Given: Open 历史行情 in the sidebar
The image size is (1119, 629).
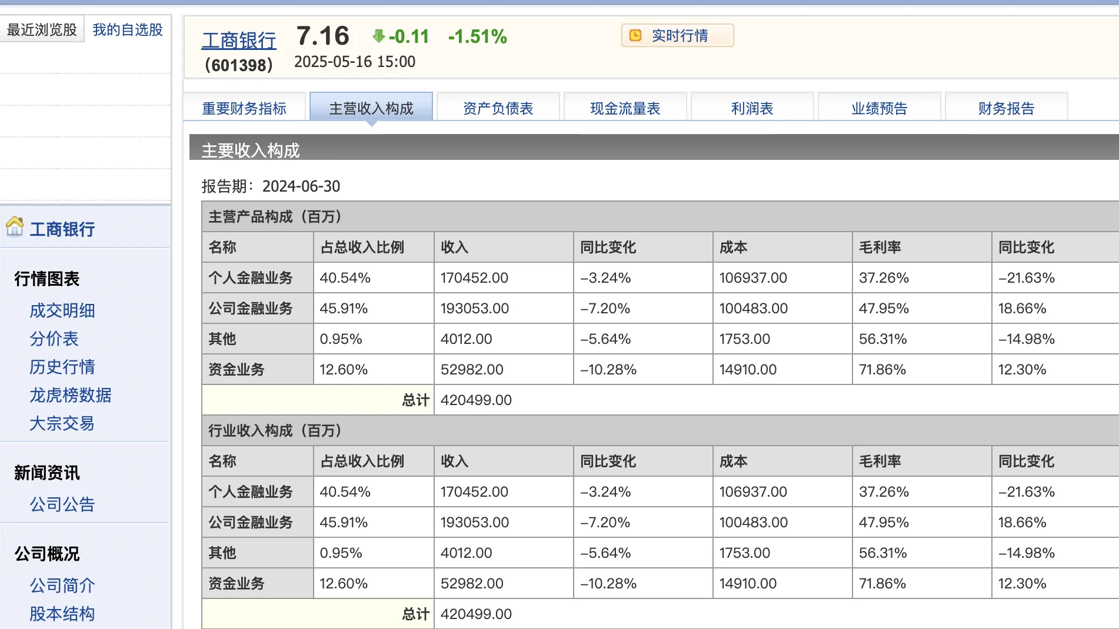Looking at the screenshot, I should [x=62, y=367].
